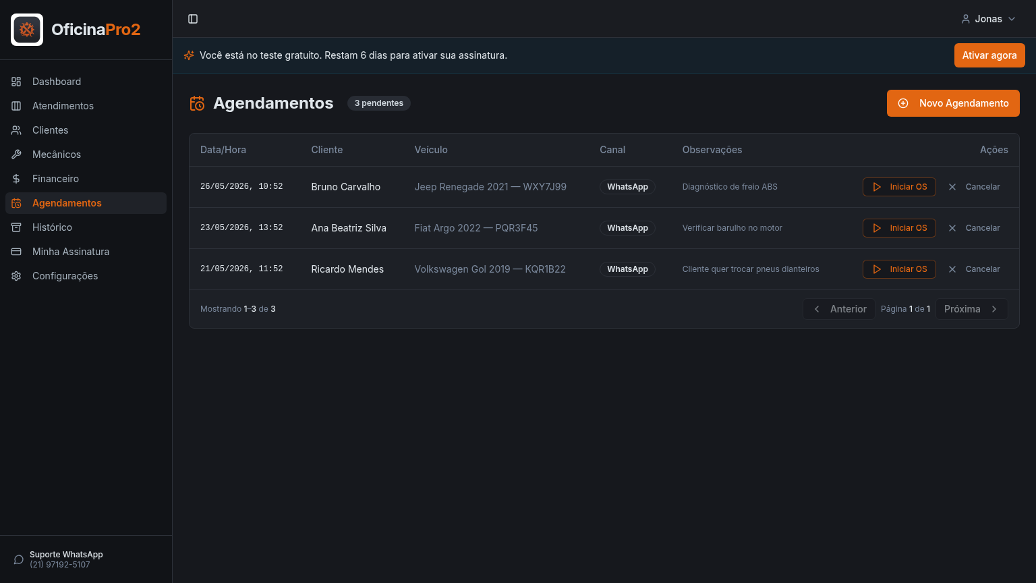Click the X icon for Ana Beatriz Silva's appointment
The image size is (1036, 583).
coord(952,228)
